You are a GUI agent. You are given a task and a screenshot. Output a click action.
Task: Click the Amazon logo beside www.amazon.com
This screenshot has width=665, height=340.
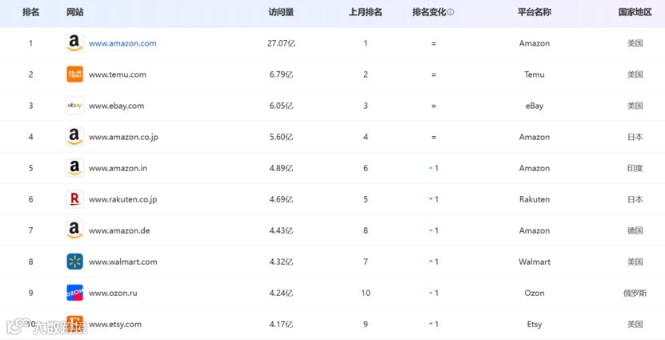coord(74,43)
